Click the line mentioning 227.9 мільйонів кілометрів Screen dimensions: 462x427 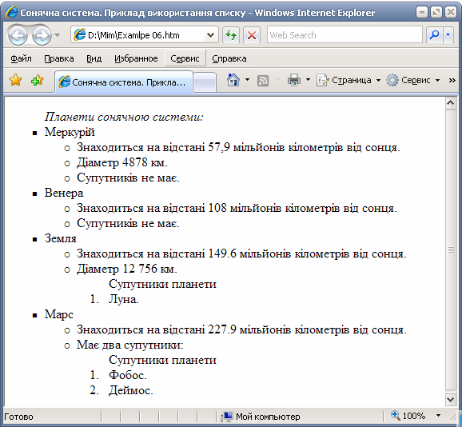point(241,329)
